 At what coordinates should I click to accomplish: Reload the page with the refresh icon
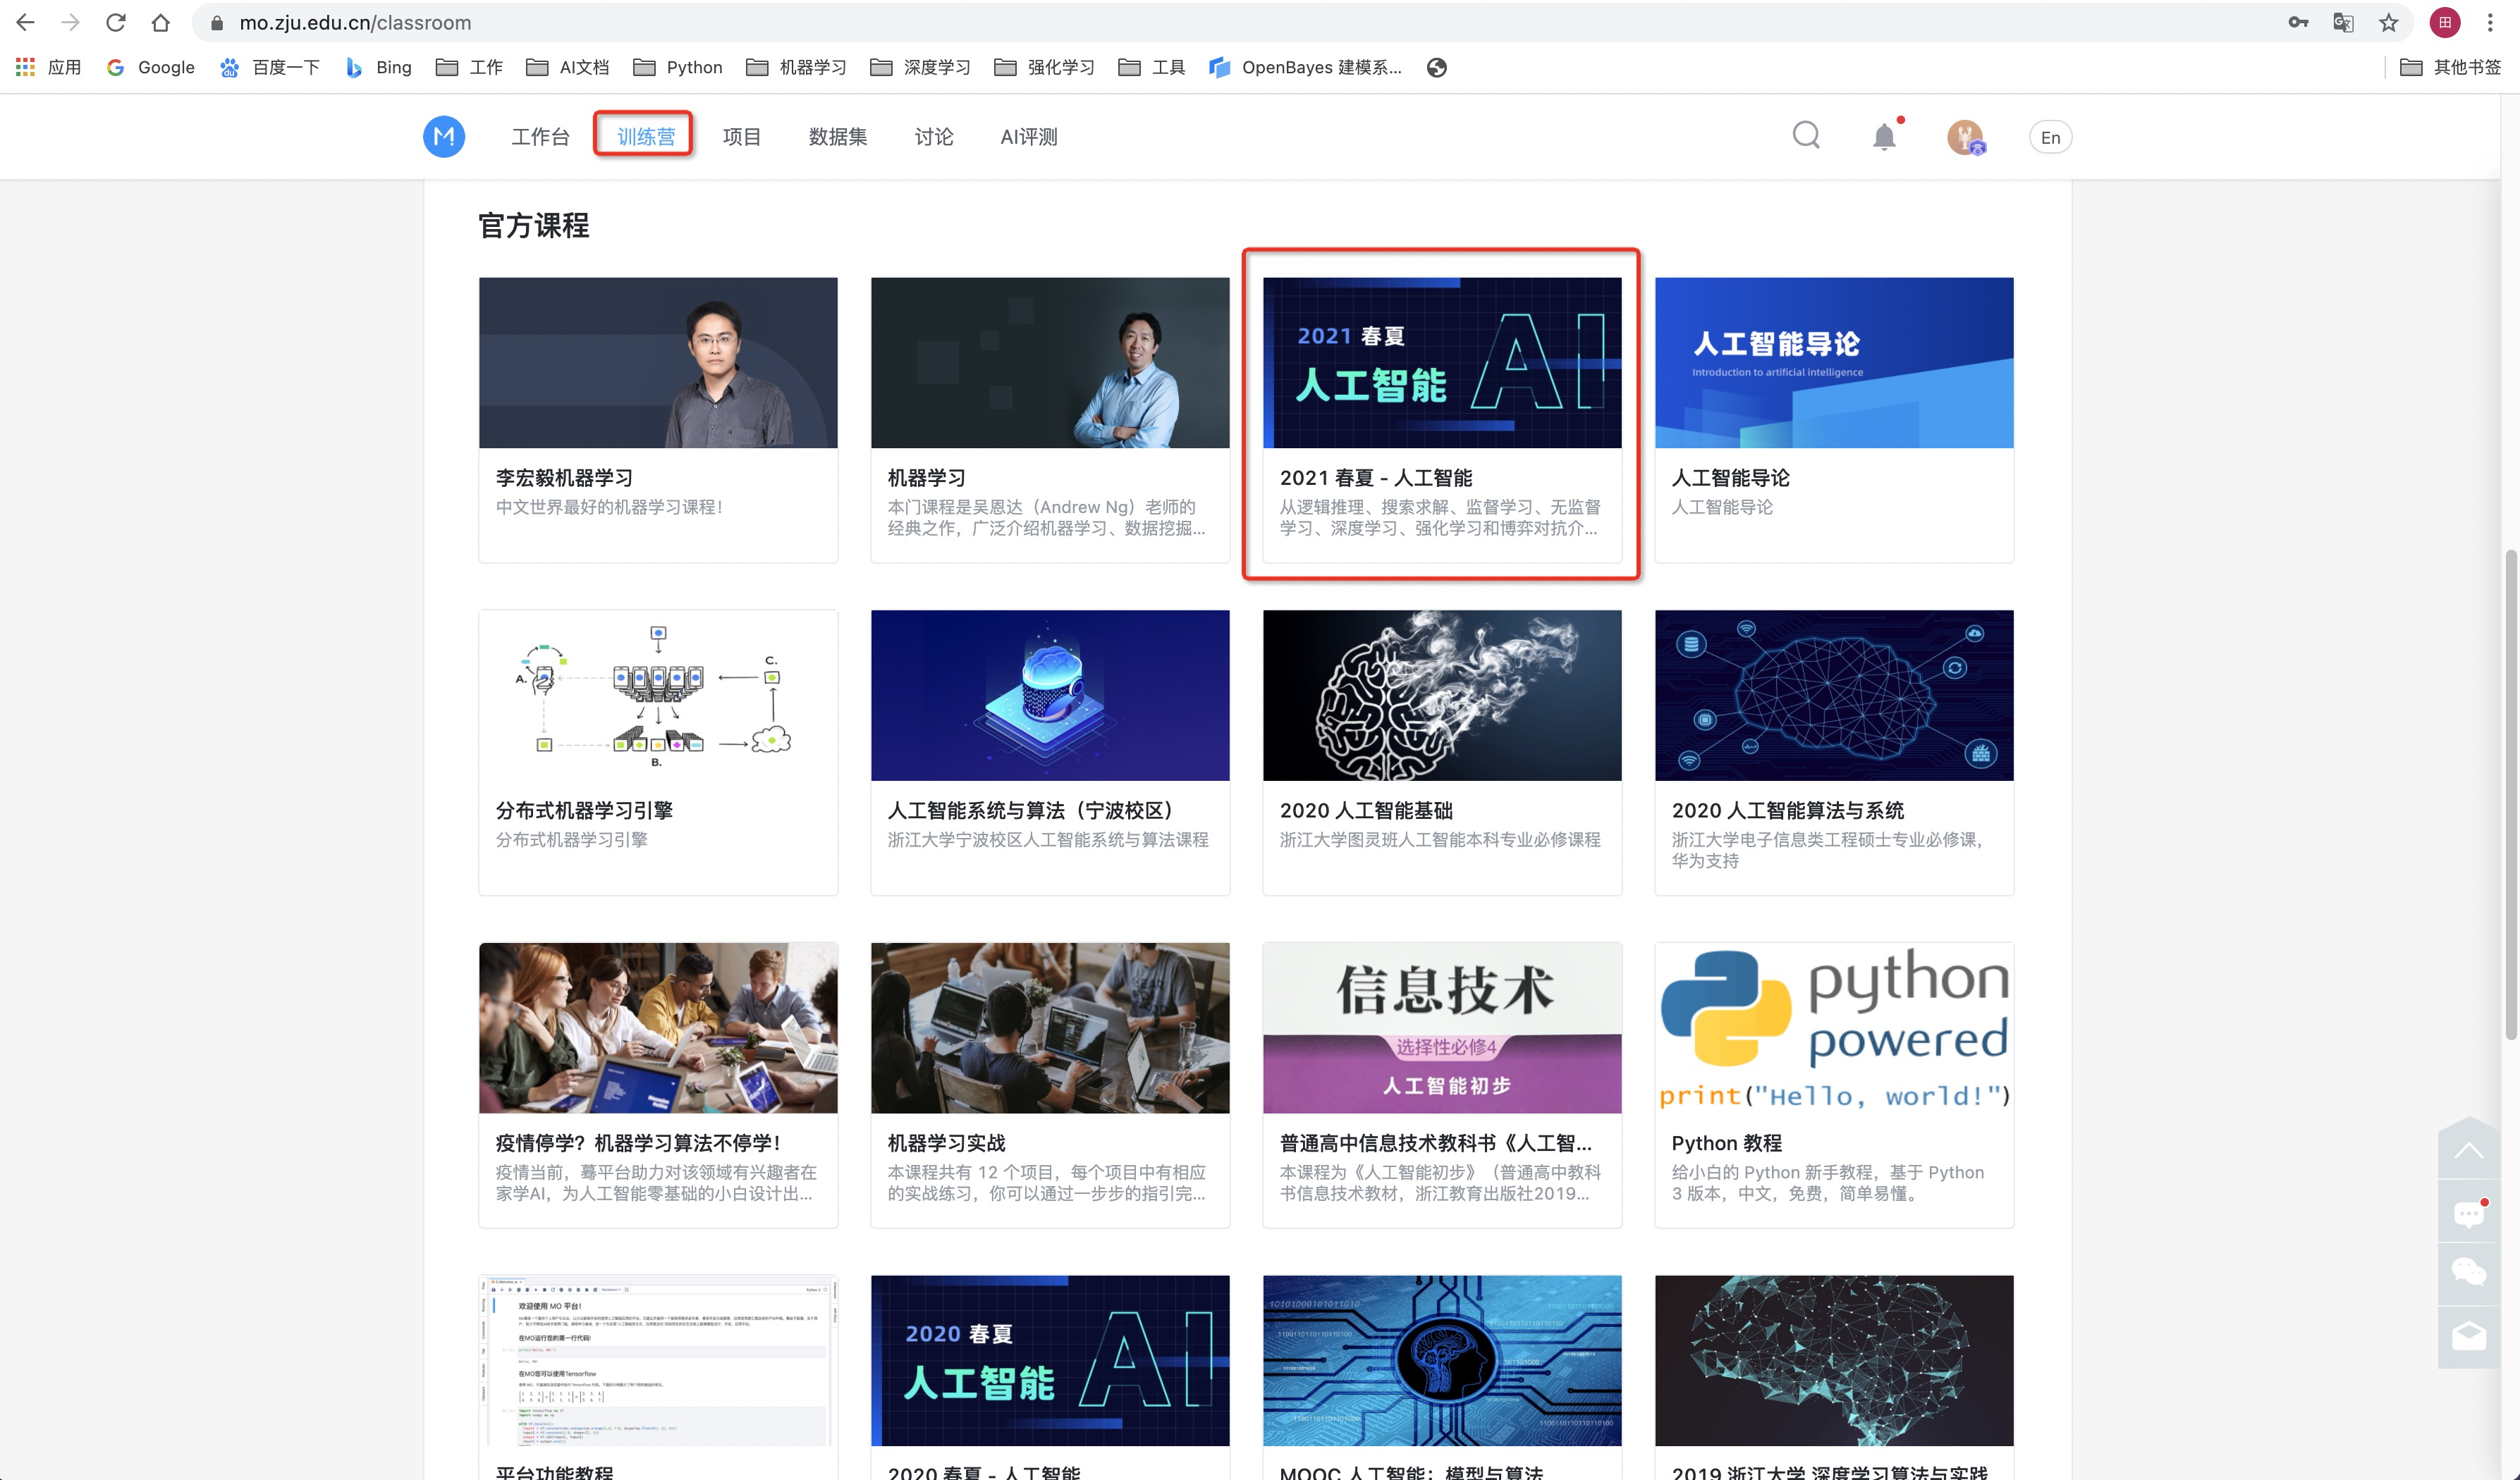coord(115,22)
